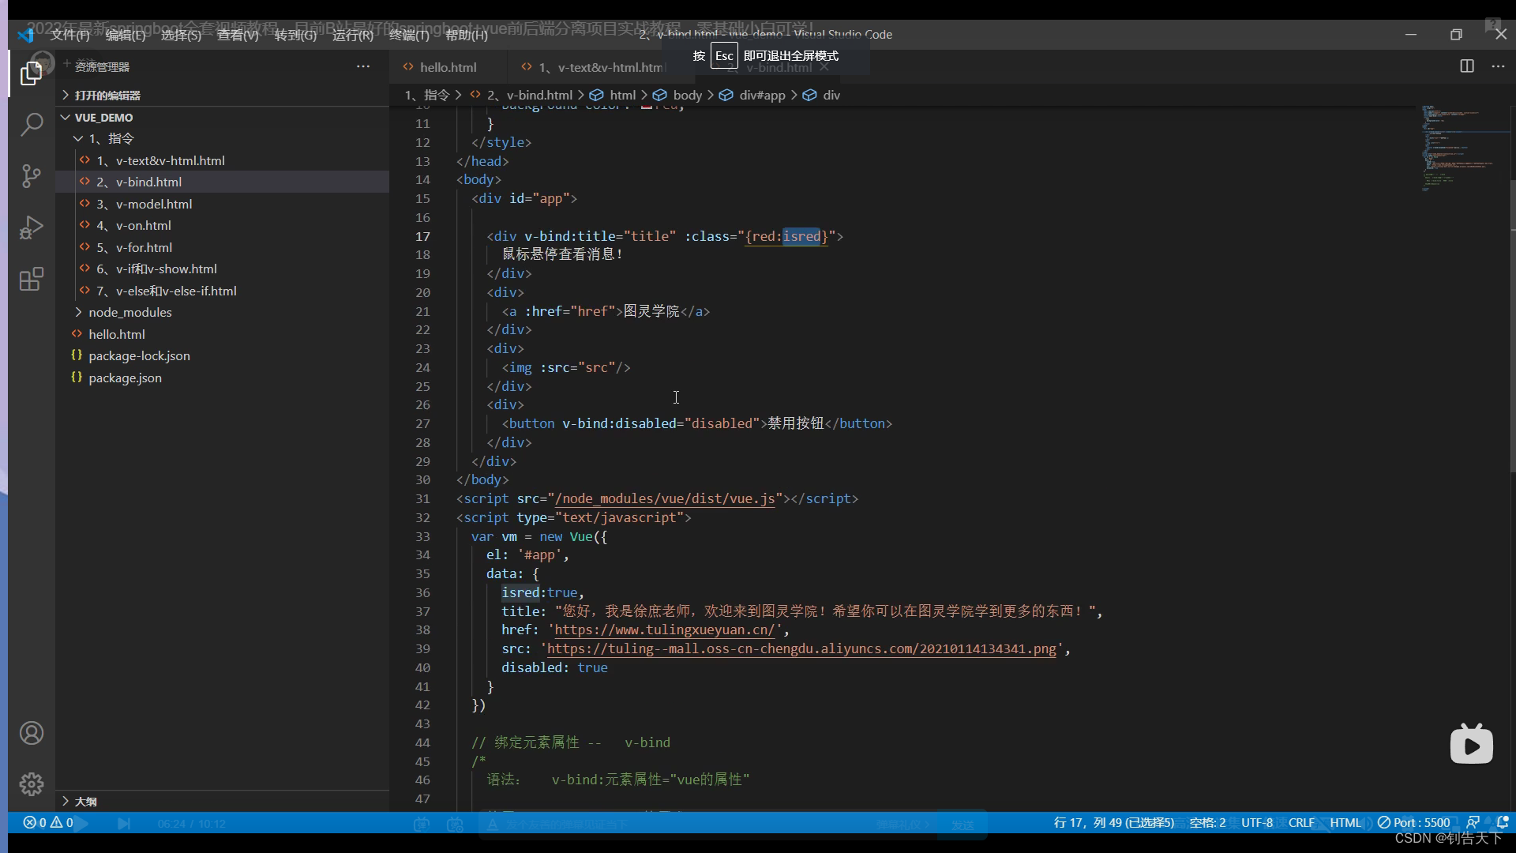Click the HTML language mode indicator
Viewport: 1516px width, 853px height.
pos(1345,823)
